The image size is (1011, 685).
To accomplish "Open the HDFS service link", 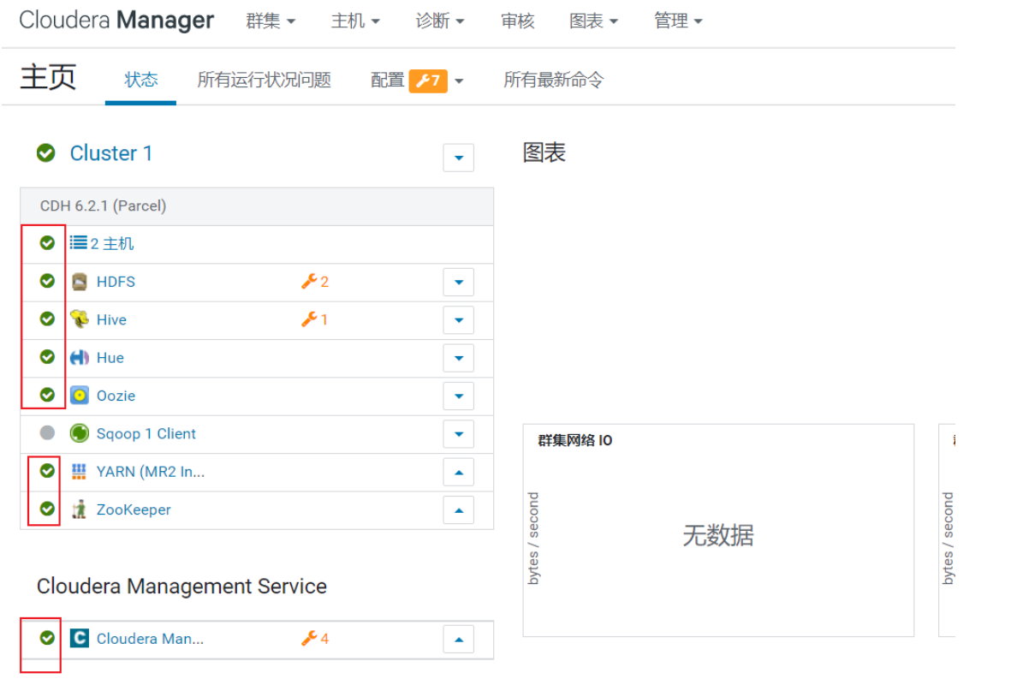I will [116, 282].
